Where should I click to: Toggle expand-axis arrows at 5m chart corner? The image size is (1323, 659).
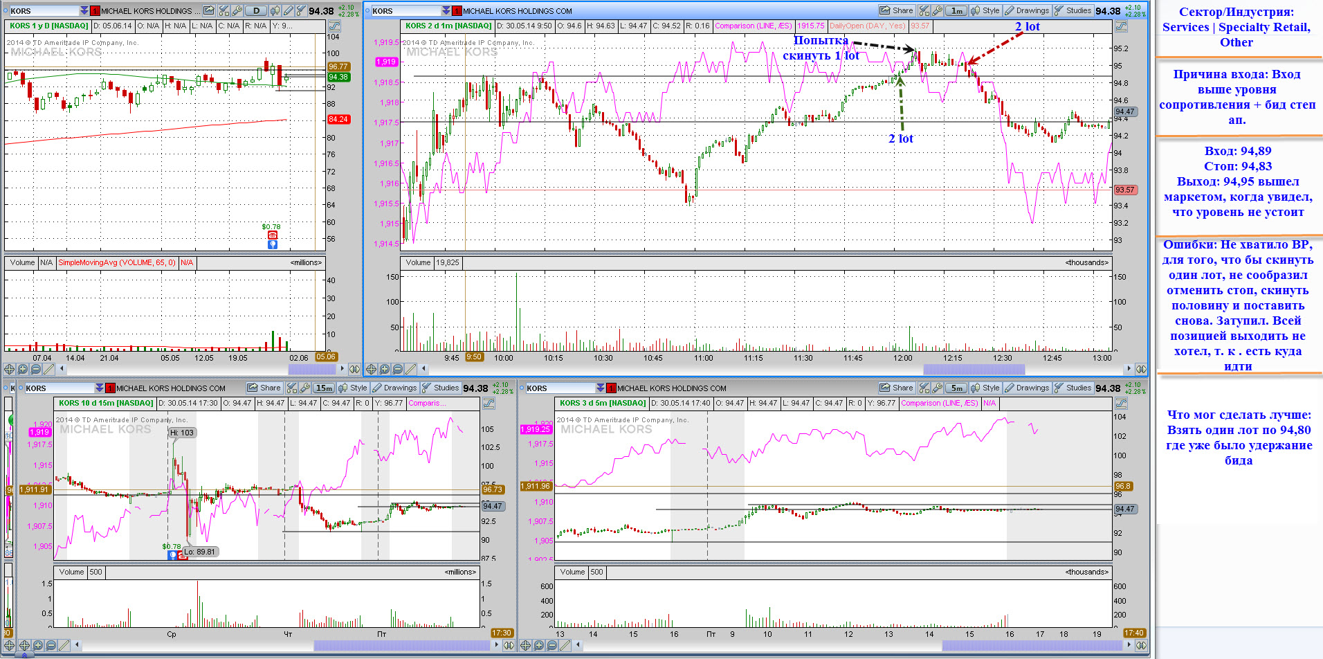pyautogui.click(x=1141, y=645)
